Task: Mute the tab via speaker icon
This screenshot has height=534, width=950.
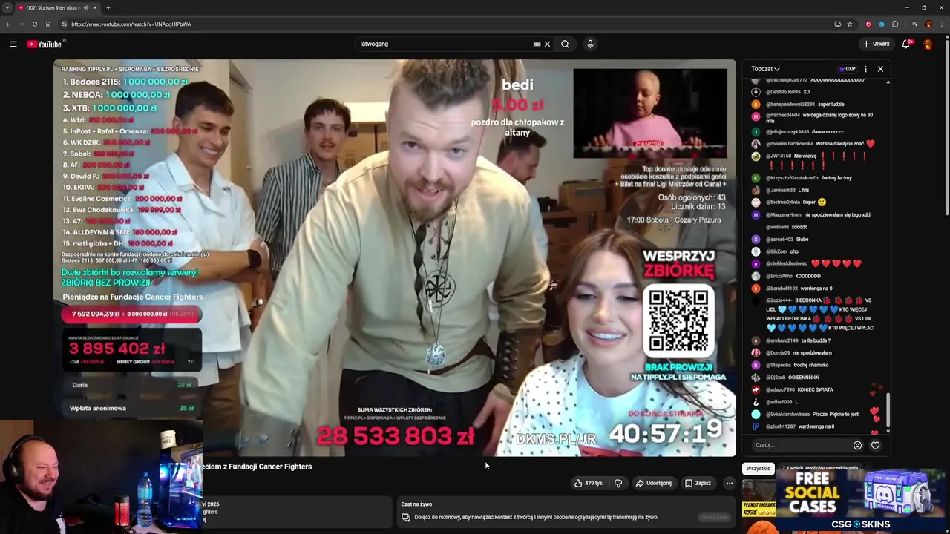Action: (86, 7)
